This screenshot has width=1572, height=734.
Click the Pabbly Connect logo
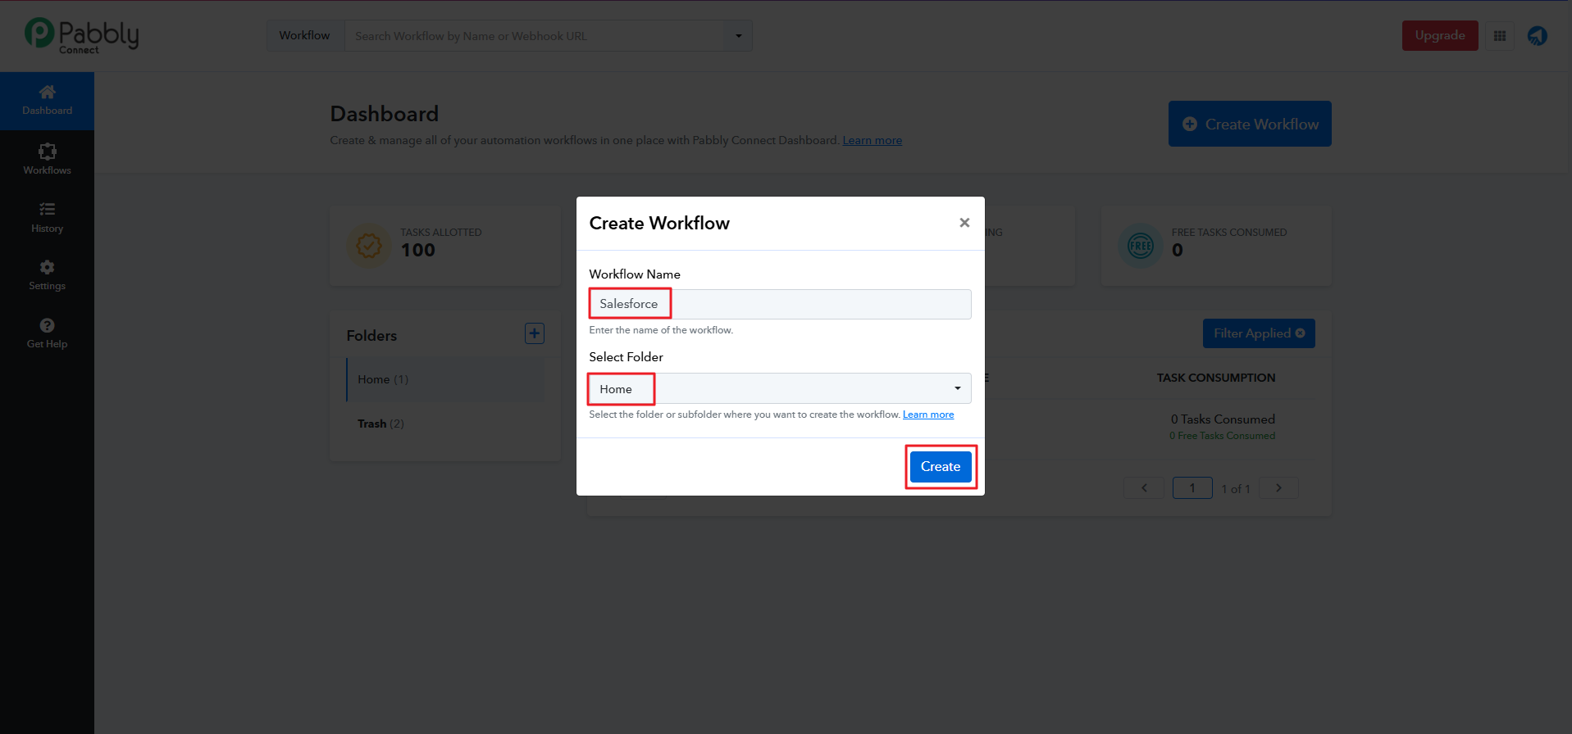(x=82, y=36)
